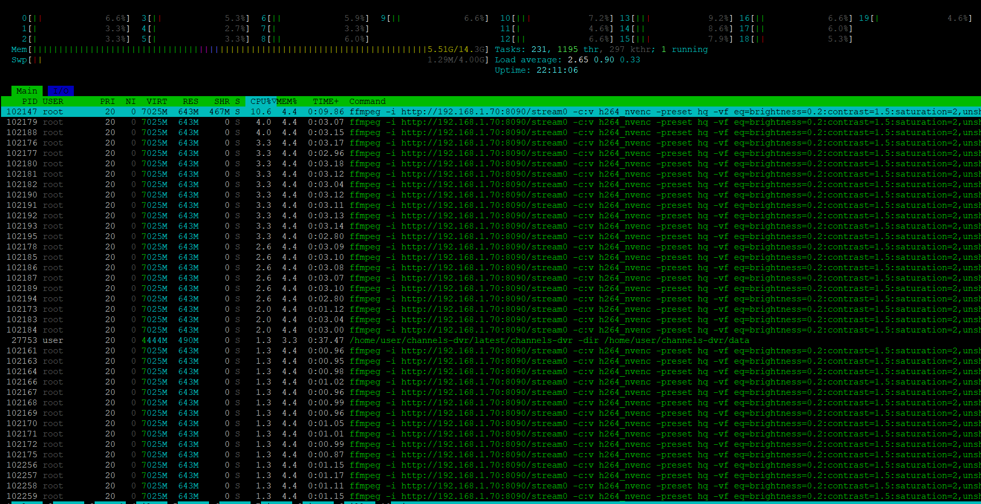Sort by MEM% column header
Viewport: 981px width, 504px height.
pyautogui.click(x=286, y=101)
